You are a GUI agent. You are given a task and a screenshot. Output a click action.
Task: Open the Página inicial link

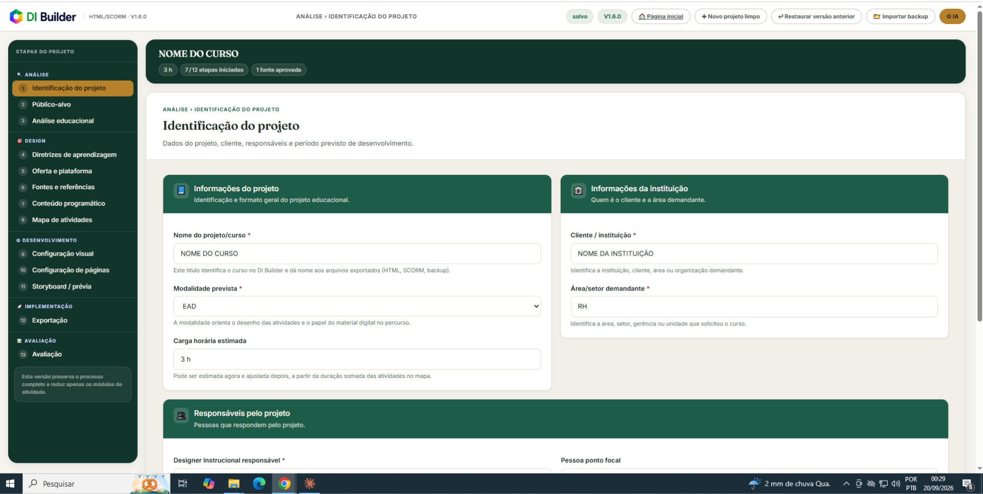click(661, 16)
